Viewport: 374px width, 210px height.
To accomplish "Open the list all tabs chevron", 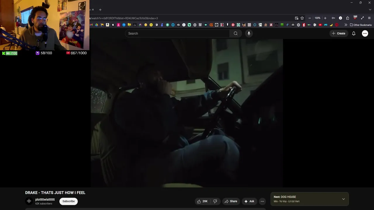I will point(370,10).
